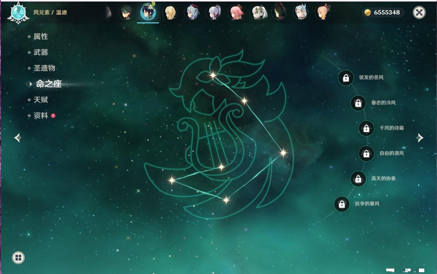This screenshot has height=274, width=437.
Task: Select the black-haired character portrait
Action: click(x=279, y=12)
